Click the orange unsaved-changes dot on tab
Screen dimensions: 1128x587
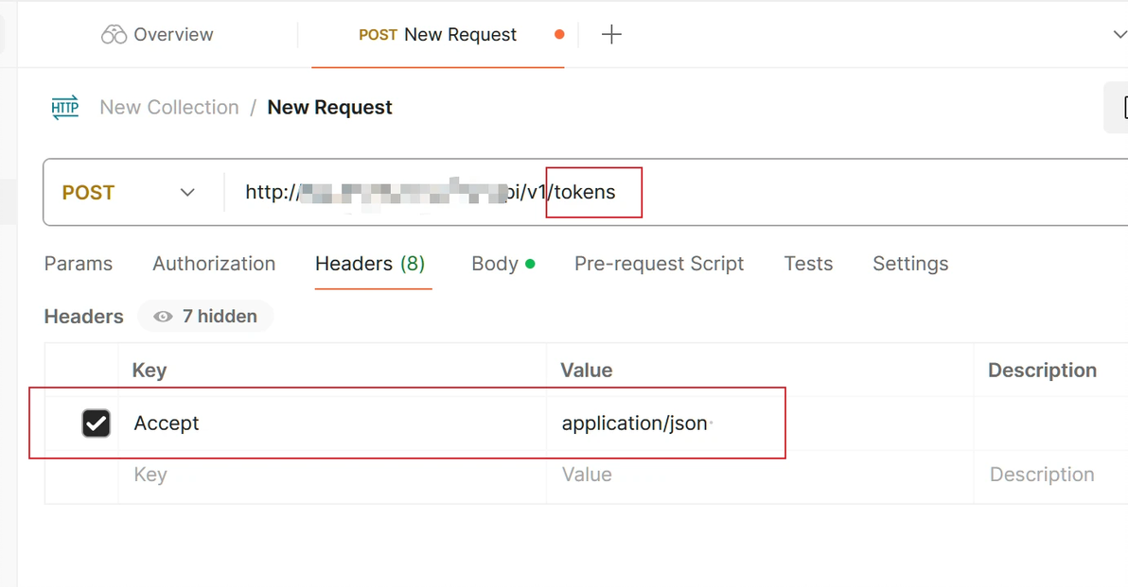pos(559,35)
